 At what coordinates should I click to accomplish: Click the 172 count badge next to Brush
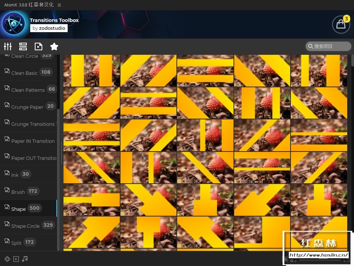pyautogui.click(x=33, y=191)
